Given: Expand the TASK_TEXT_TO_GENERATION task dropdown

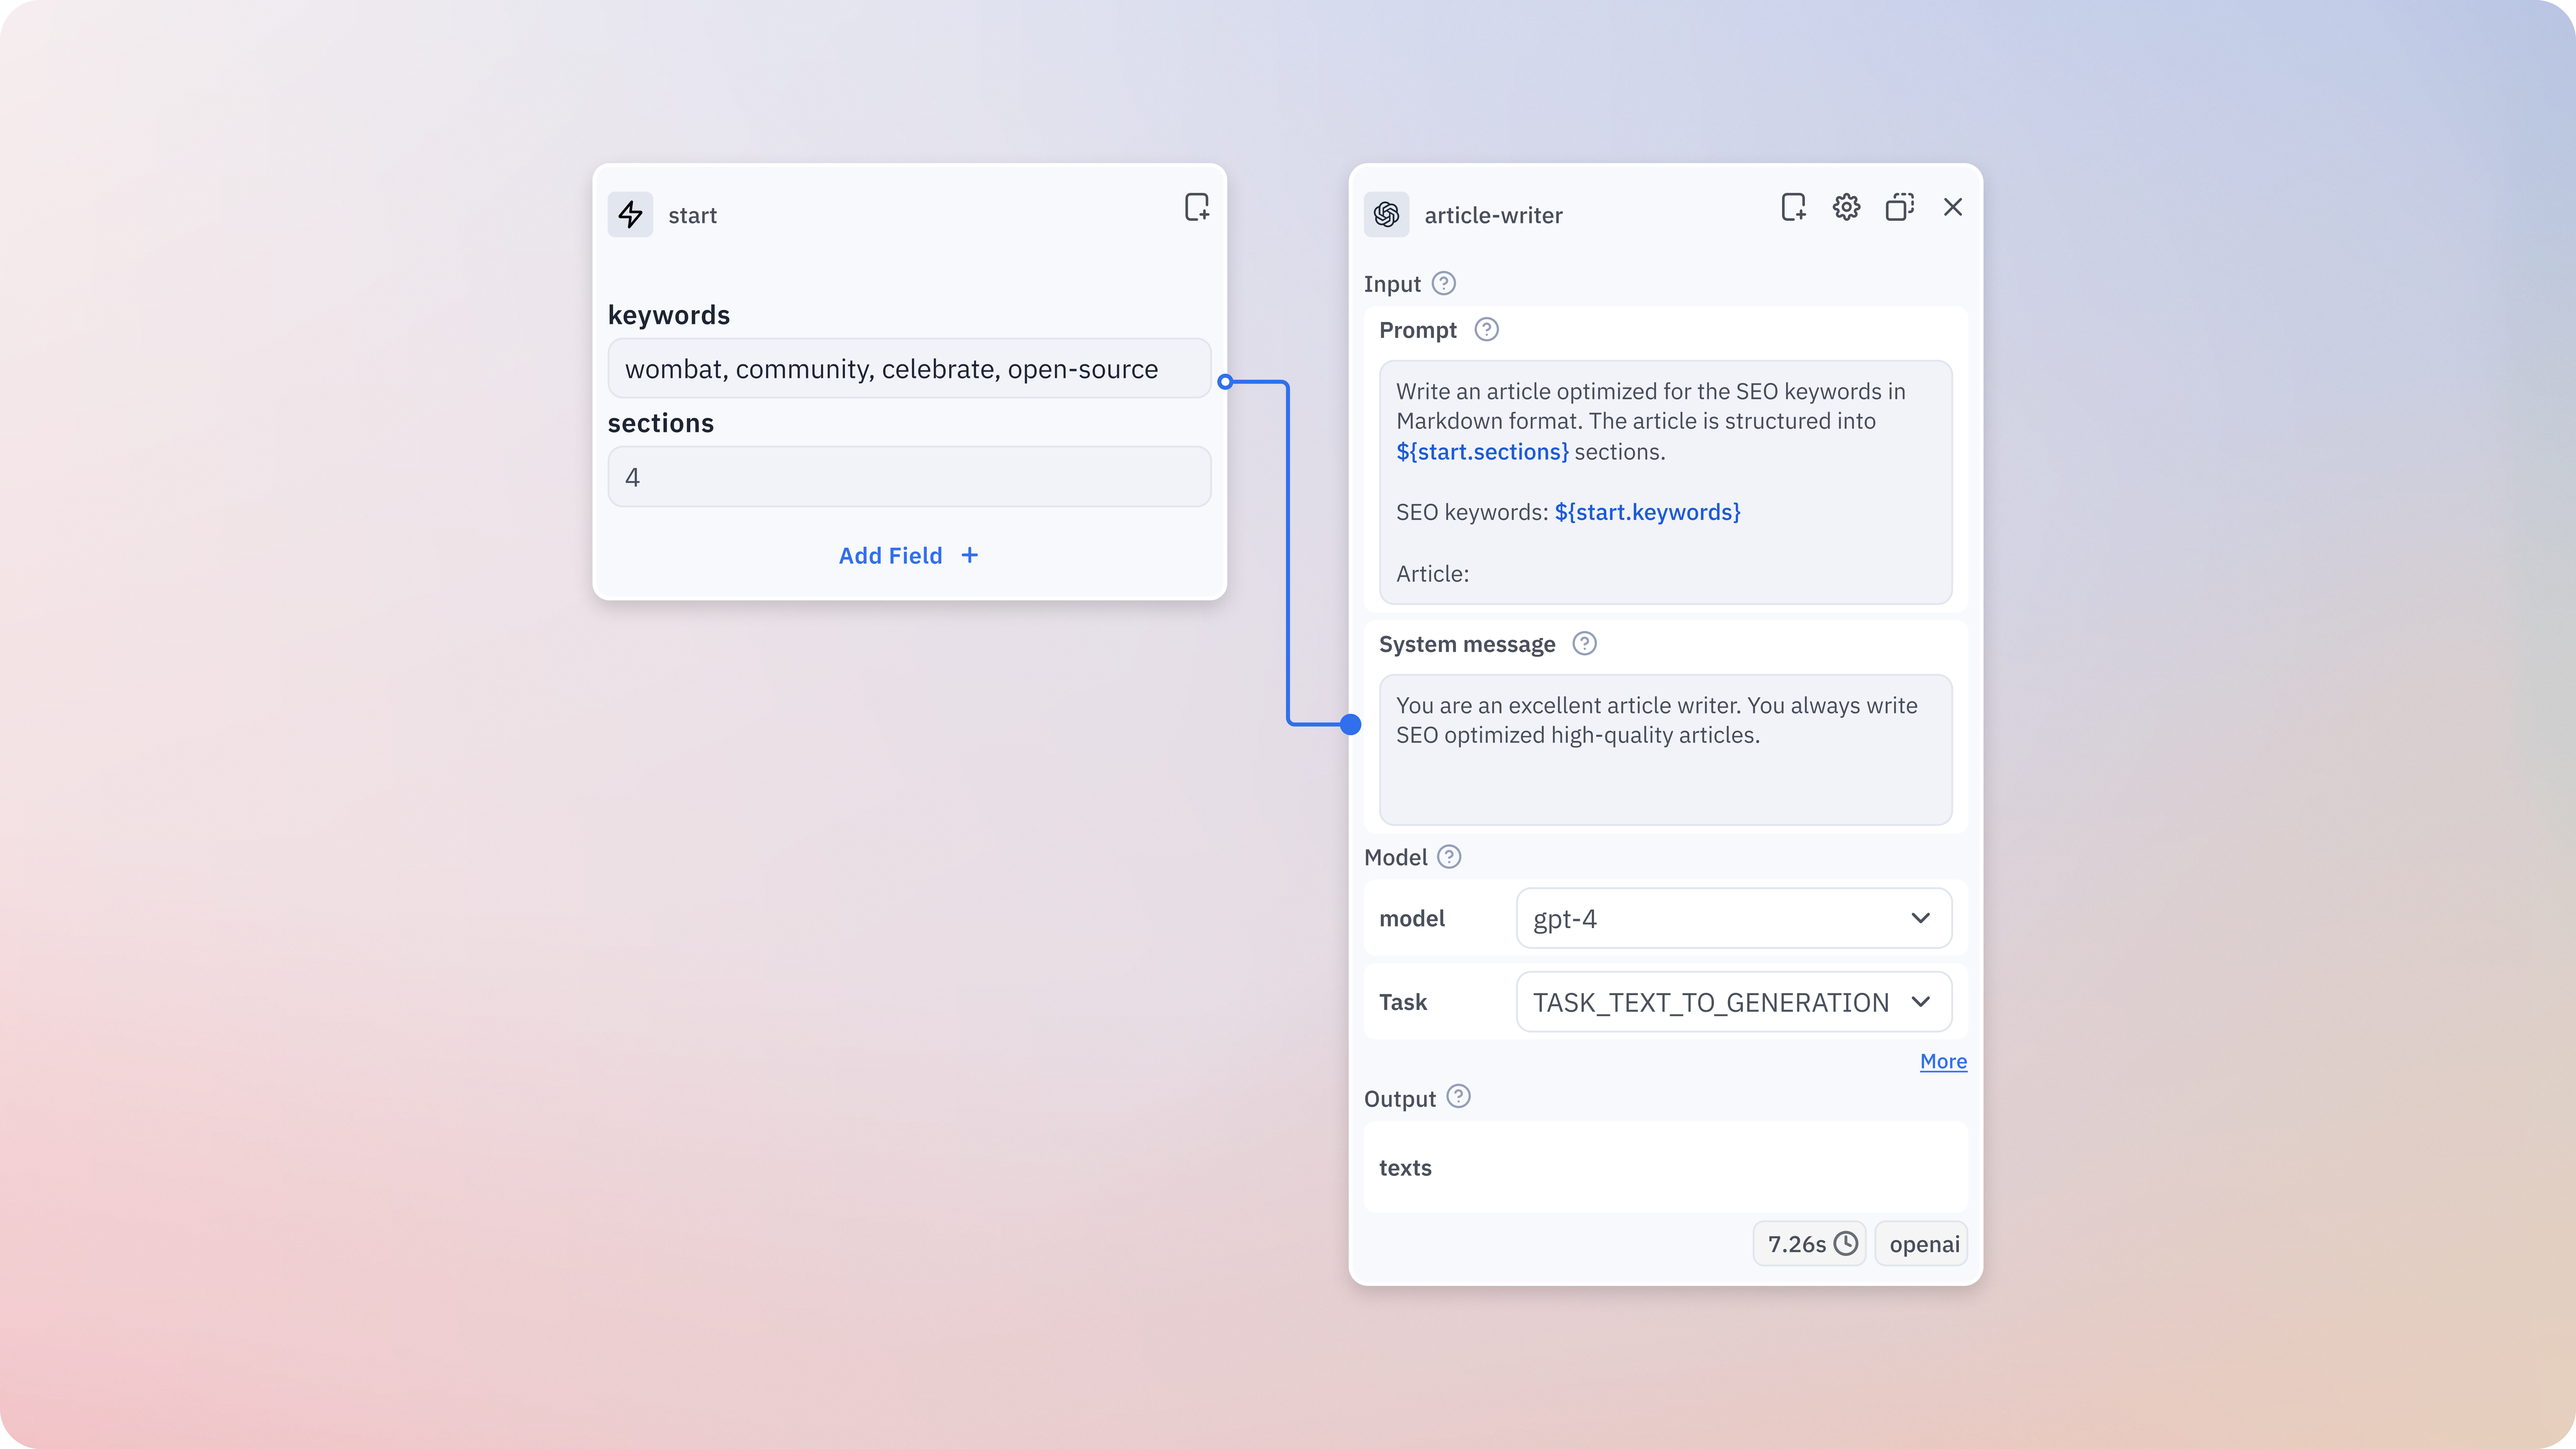Looking at the screenshot, I should (1733, 1002).
